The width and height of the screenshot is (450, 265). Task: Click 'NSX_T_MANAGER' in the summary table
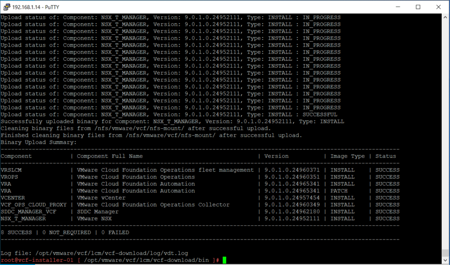[23, 218]
